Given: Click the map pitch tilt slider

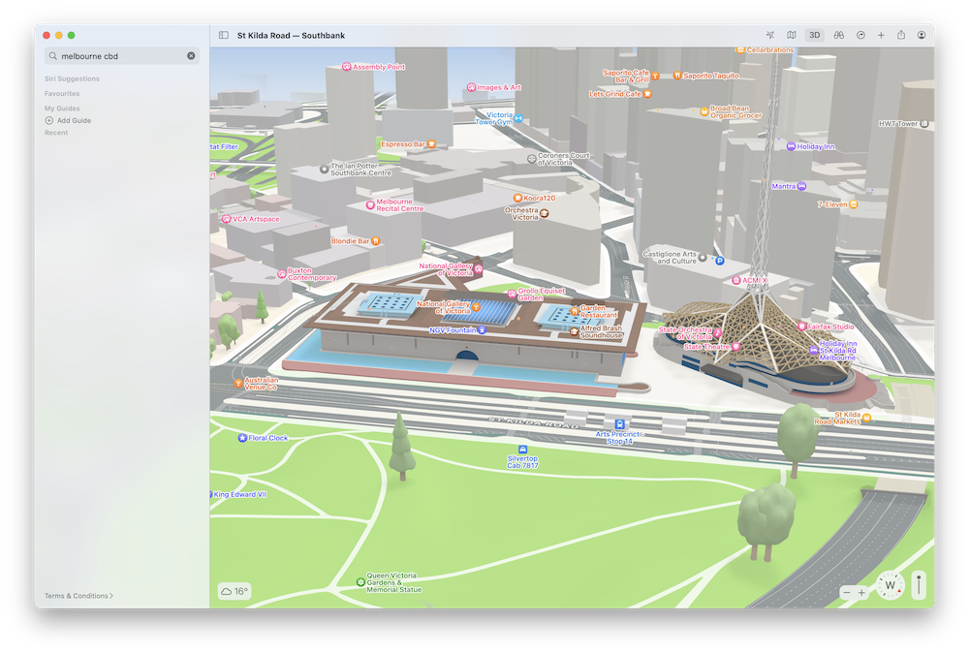Looking at the screenshot, I should (x=919, y=585).
